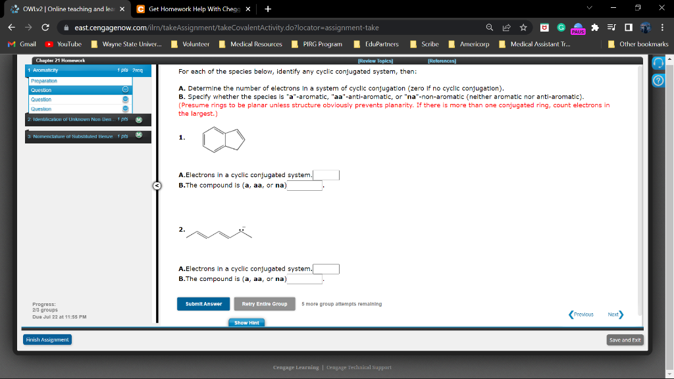The height and width of the screenshot is (379, 674).
Task: Open the Chrome profile avatar
Action: point(645,28)
